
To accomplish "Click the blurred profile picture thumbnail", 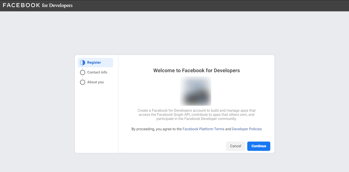I will point(195,91).
